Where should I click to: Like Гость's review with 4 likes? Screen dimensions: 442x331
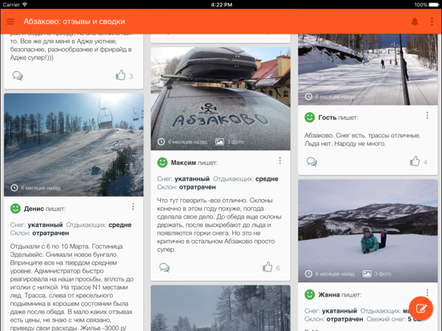click(x=415, y=162)
